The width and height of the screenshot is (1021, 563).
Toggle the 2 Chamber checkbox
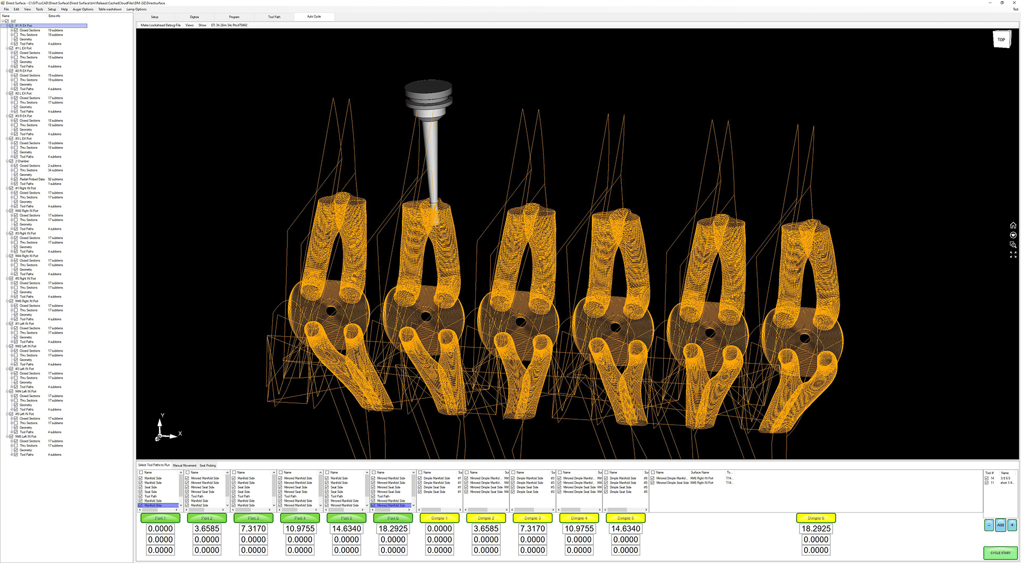coord(11,161)
